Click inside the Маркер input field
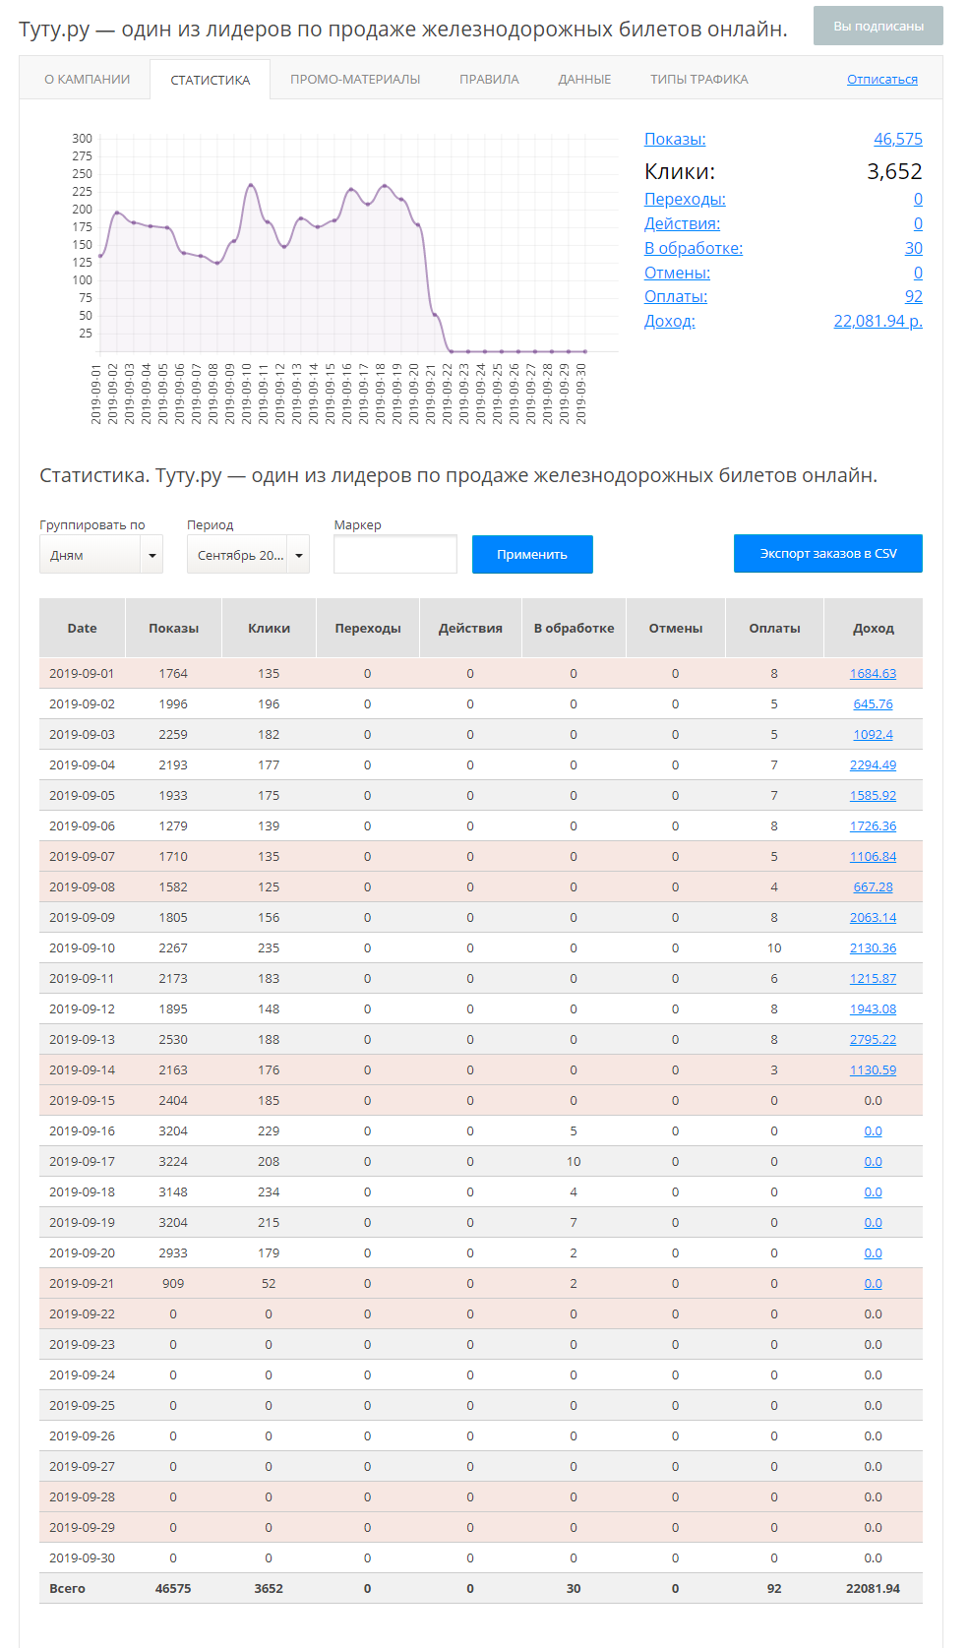This screenshot has height=1648, width=969. (394, 554)
